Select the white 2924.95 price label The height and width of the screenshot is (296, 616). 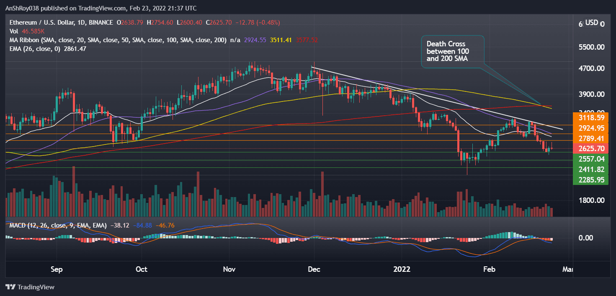pyautogui.click(x=590, y=128)
